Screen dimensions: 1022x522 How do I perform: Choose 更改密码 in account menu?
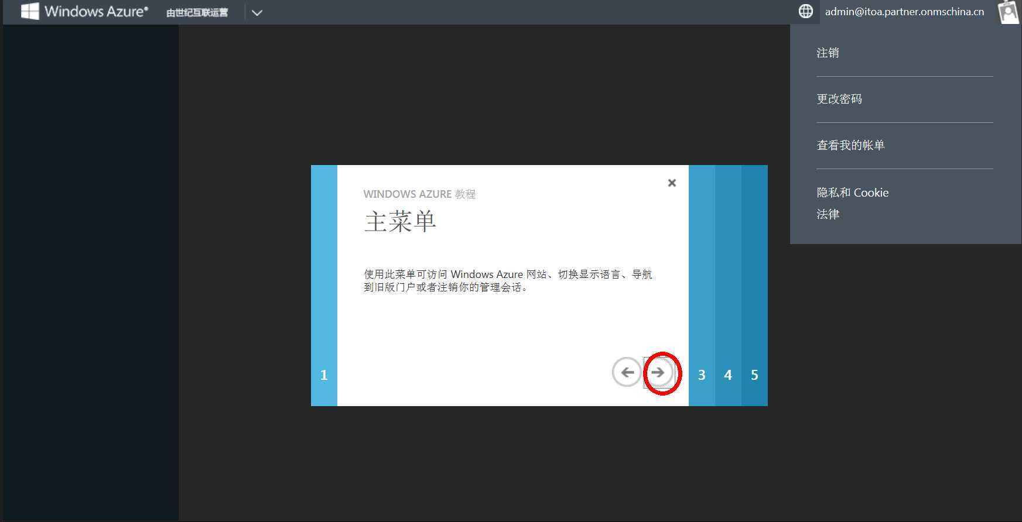point(839,99)
